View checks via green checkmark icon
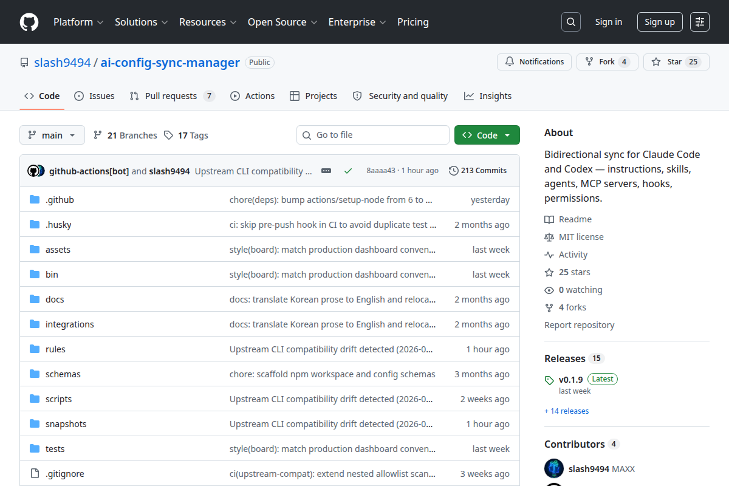Screen dimensions: 729x486 point(348,171)
